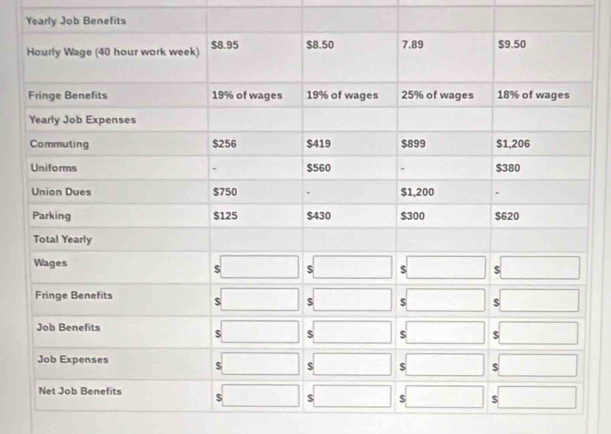Click Job Benefits box for the $8.50 job

(x=353, y=333)
